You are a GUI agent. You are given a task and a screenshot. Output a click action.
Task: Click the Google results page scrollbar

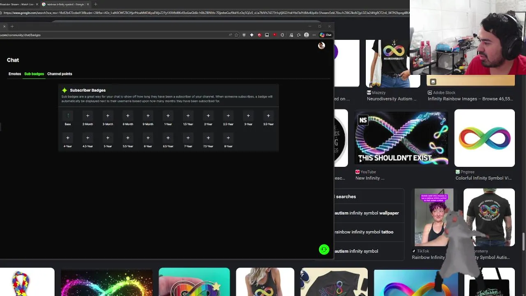(524, 241)
